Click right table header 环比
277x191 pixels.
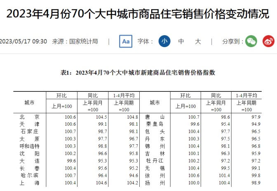(x=185, y=95)
